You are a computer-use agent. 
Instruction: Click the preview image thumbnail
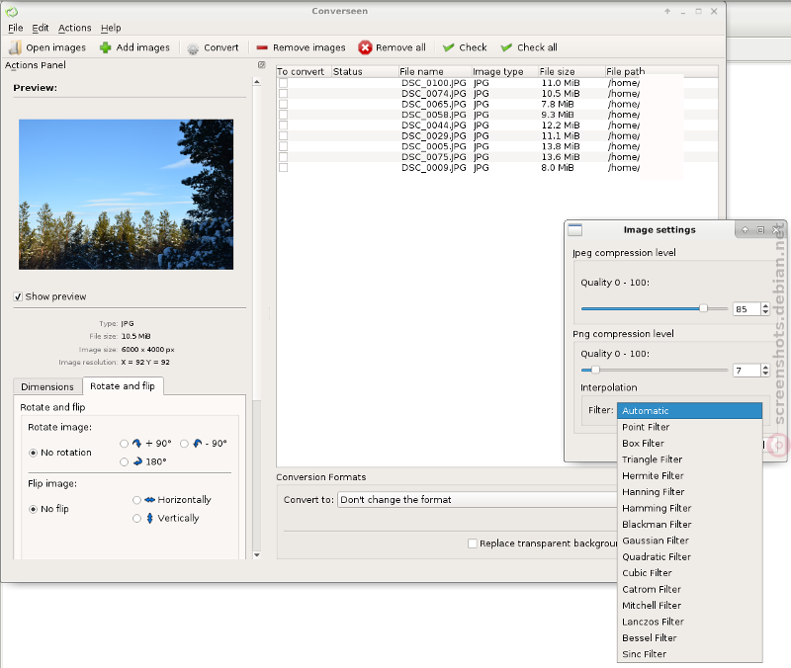click(127, 195)
